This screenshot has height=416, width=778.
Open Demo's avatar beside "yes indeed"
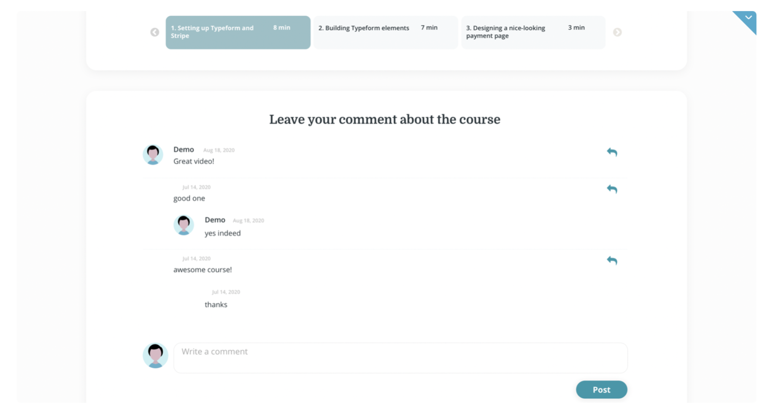[184, 225]
